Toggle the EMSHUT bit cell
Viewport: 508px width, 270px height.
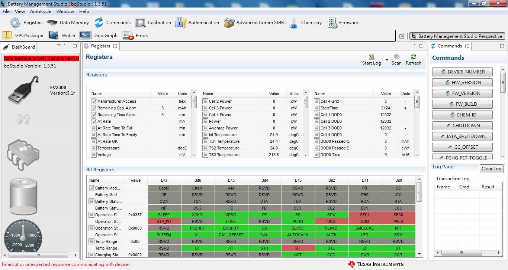(x=231, y=228)
